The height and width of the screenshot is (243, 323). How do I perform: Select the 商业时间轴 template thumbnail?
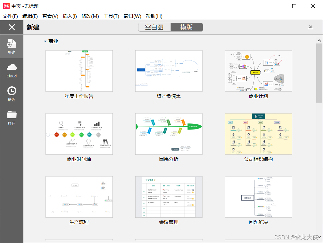click(x=79, y=134)
